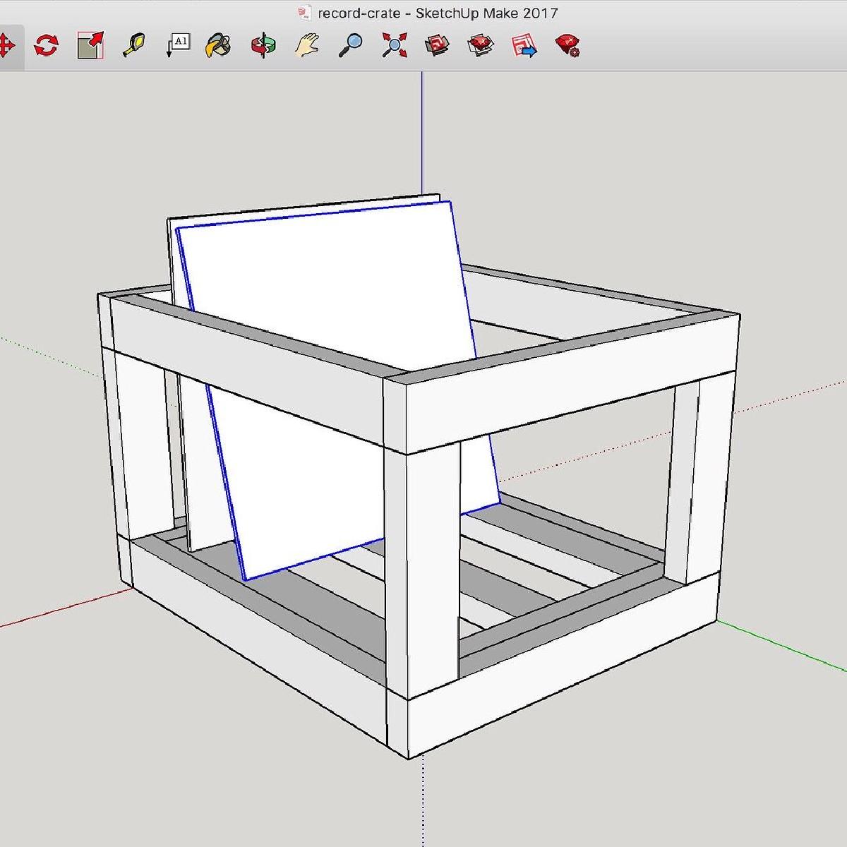This screenshot has height=847, width=847.
Task: Select the Text label tool
Action: click(178, 45)
